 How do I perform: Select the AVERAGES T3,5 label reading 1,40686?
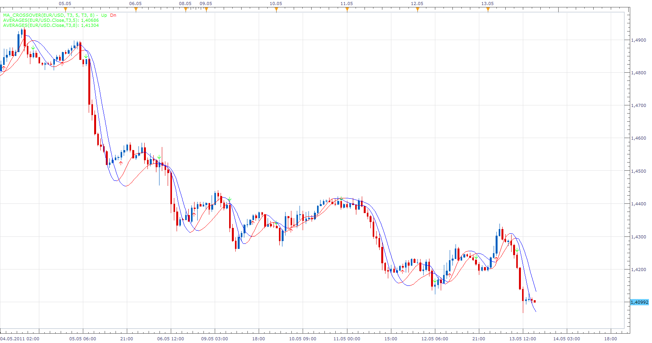51,20
